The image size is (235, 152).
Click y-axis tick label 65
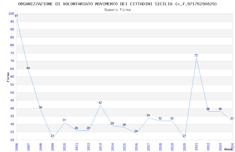coord(12,69)
